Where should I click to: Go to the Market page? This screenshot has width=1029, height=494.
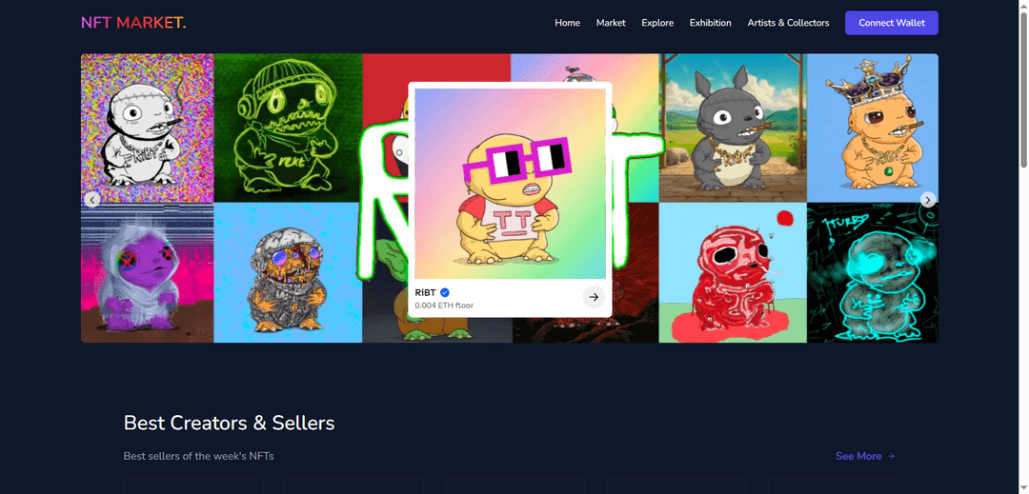[x=611, y=23]
